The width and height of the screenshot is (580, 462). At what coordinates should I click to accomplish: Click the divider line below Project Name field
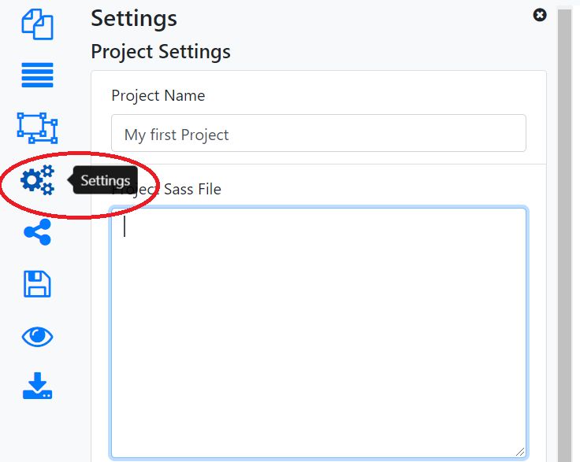coord(318,164)
